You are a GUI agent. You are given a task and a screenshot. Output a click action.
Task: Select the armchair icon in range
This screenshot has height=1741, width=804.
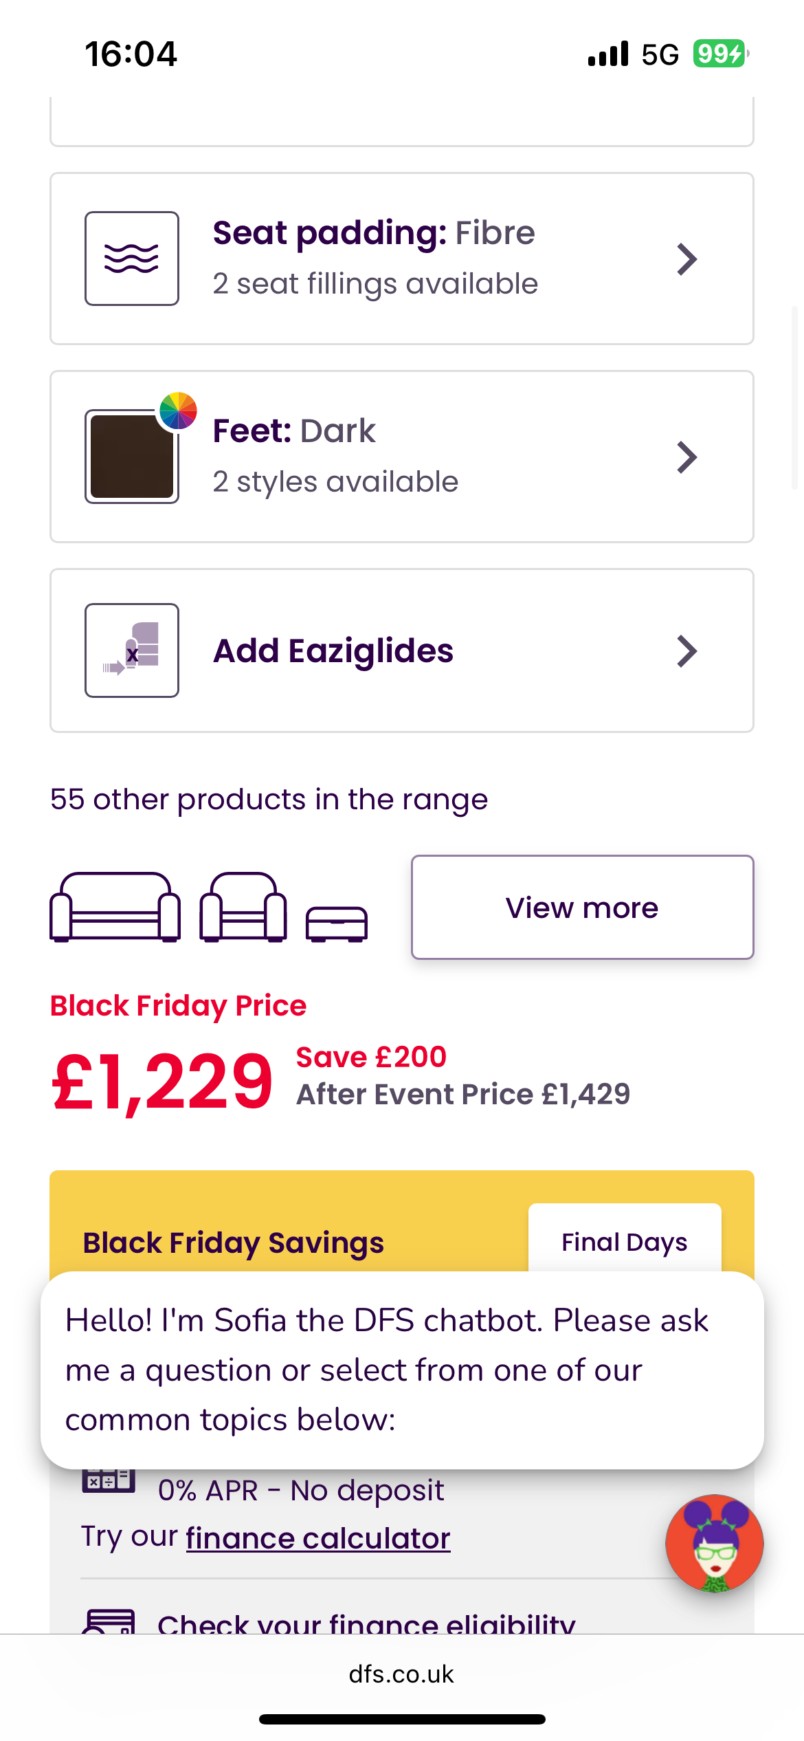tap(243, 907)
